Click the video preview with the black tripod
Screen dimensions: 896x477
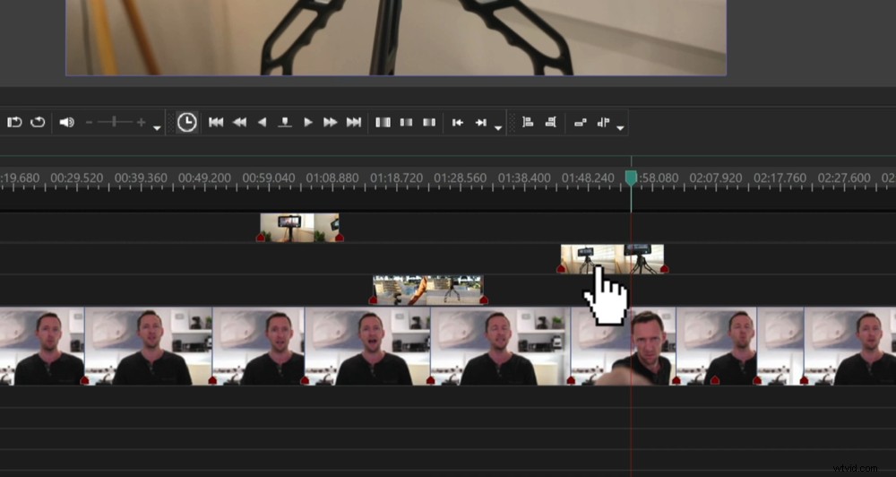(x=396, y=38)
